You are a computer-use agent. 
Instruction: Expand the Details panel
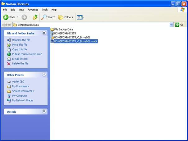pos(44,111)
